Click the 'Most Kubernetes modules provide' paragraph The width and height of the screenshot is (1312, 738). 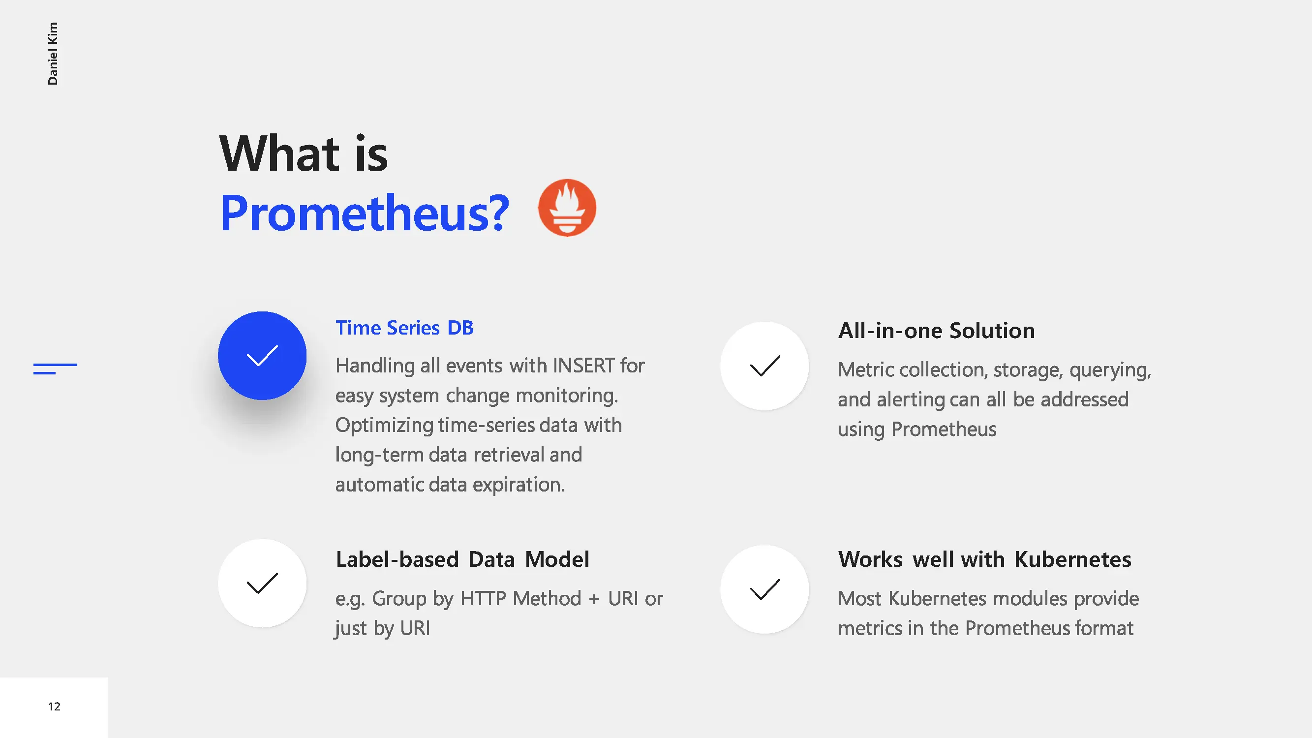(988, 613)
